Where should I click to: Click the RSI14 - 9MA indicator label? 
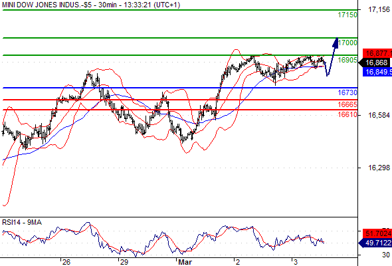(22, 222)
